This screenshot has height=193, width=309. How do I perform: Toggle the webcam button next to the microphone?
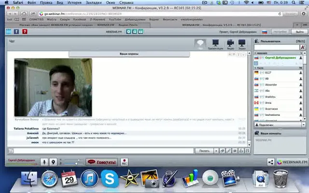pyautogui.click(x=53, y=162)
